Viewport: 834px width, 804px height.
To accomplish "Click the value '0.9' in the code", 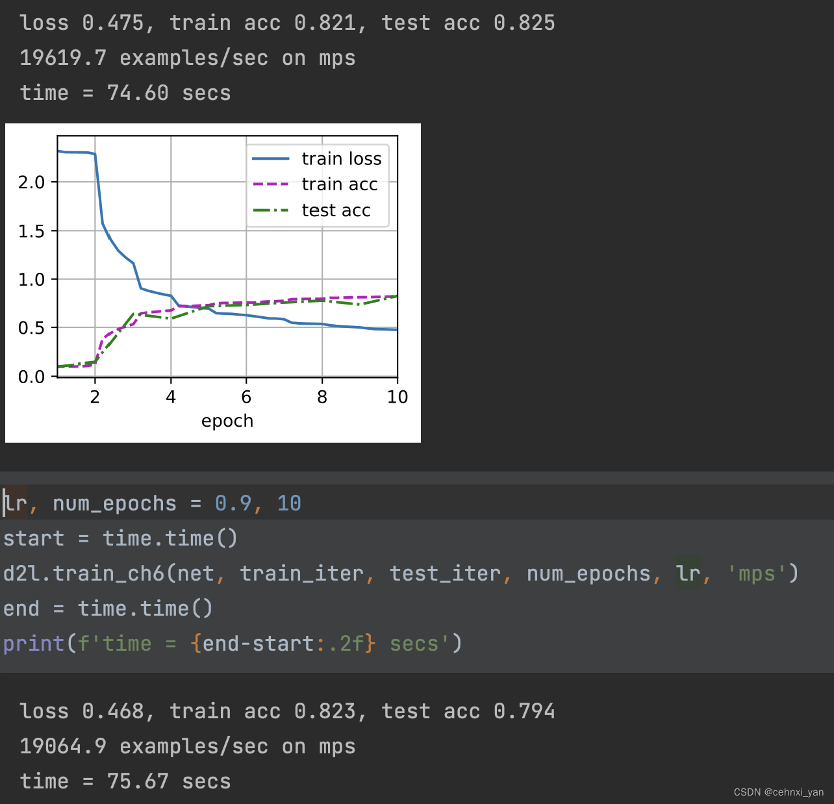I will pyautogui.click(x=233, y=503).
